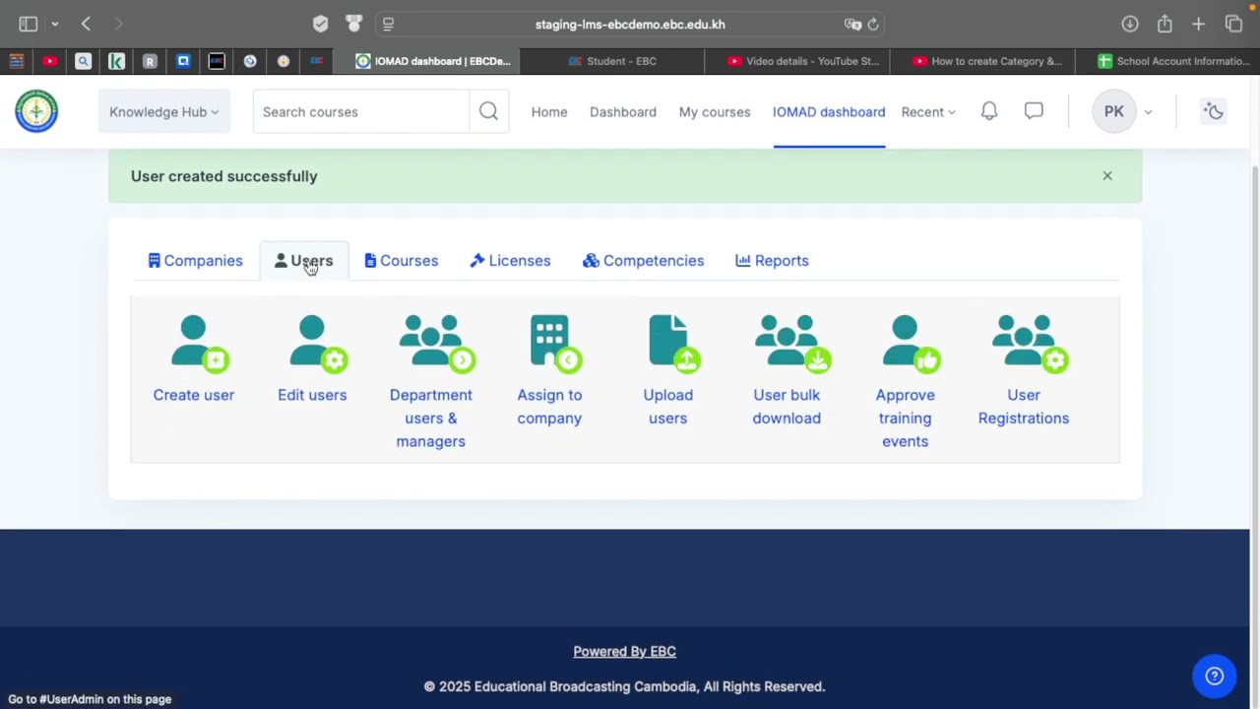Click Safari browser back arrow
The image size is (1260, 709).
point(86,24)
